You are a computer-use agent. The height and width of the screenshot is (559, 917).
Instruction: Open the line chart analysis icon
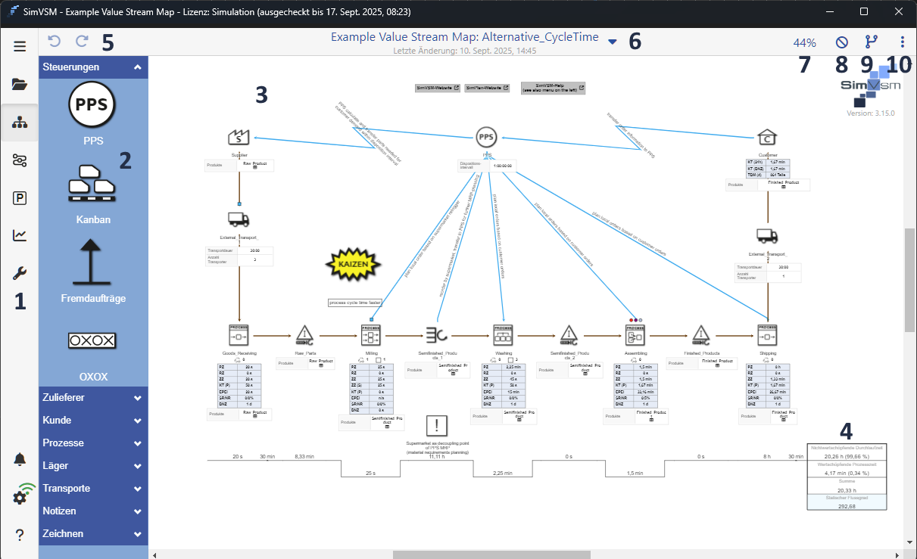tap(20, 235)
